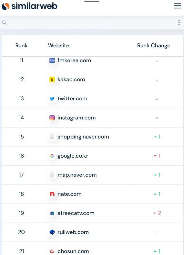This screenshot has width=184, height=255.
Task: Open the map.naver.com link
Action: click(77, 175)
